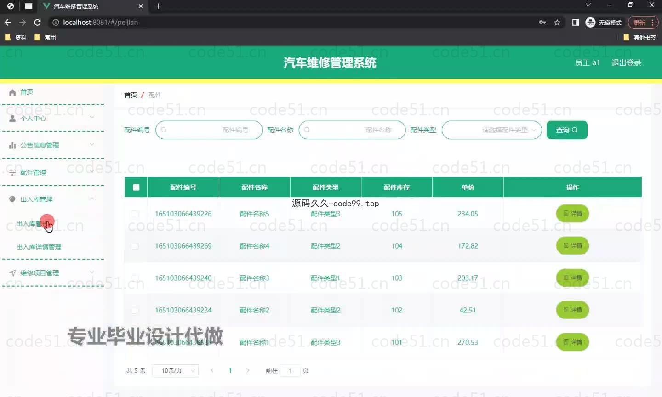Open the 请选择配件类型 dropdown
Screen dimensions: 662x397
coord(491,130)
